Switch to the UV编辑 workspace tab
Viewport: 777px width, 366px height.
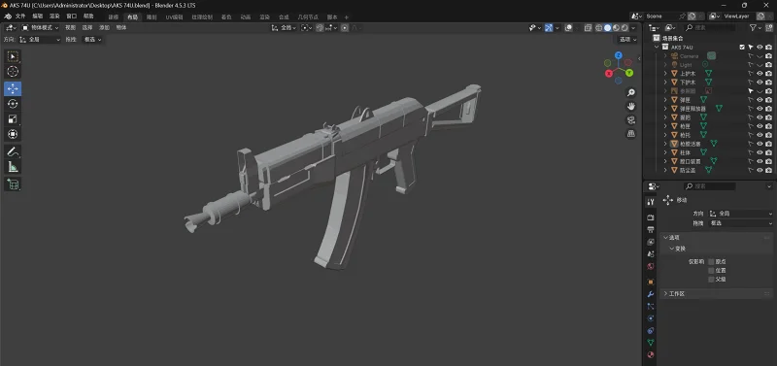click(175, 17)
